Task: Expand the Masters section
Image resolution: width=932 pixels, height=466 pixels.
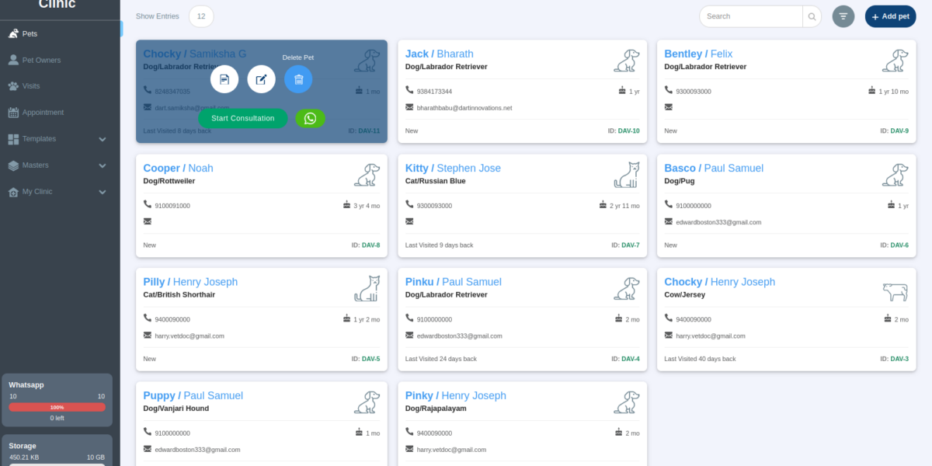Action: (x=101, y=165)
